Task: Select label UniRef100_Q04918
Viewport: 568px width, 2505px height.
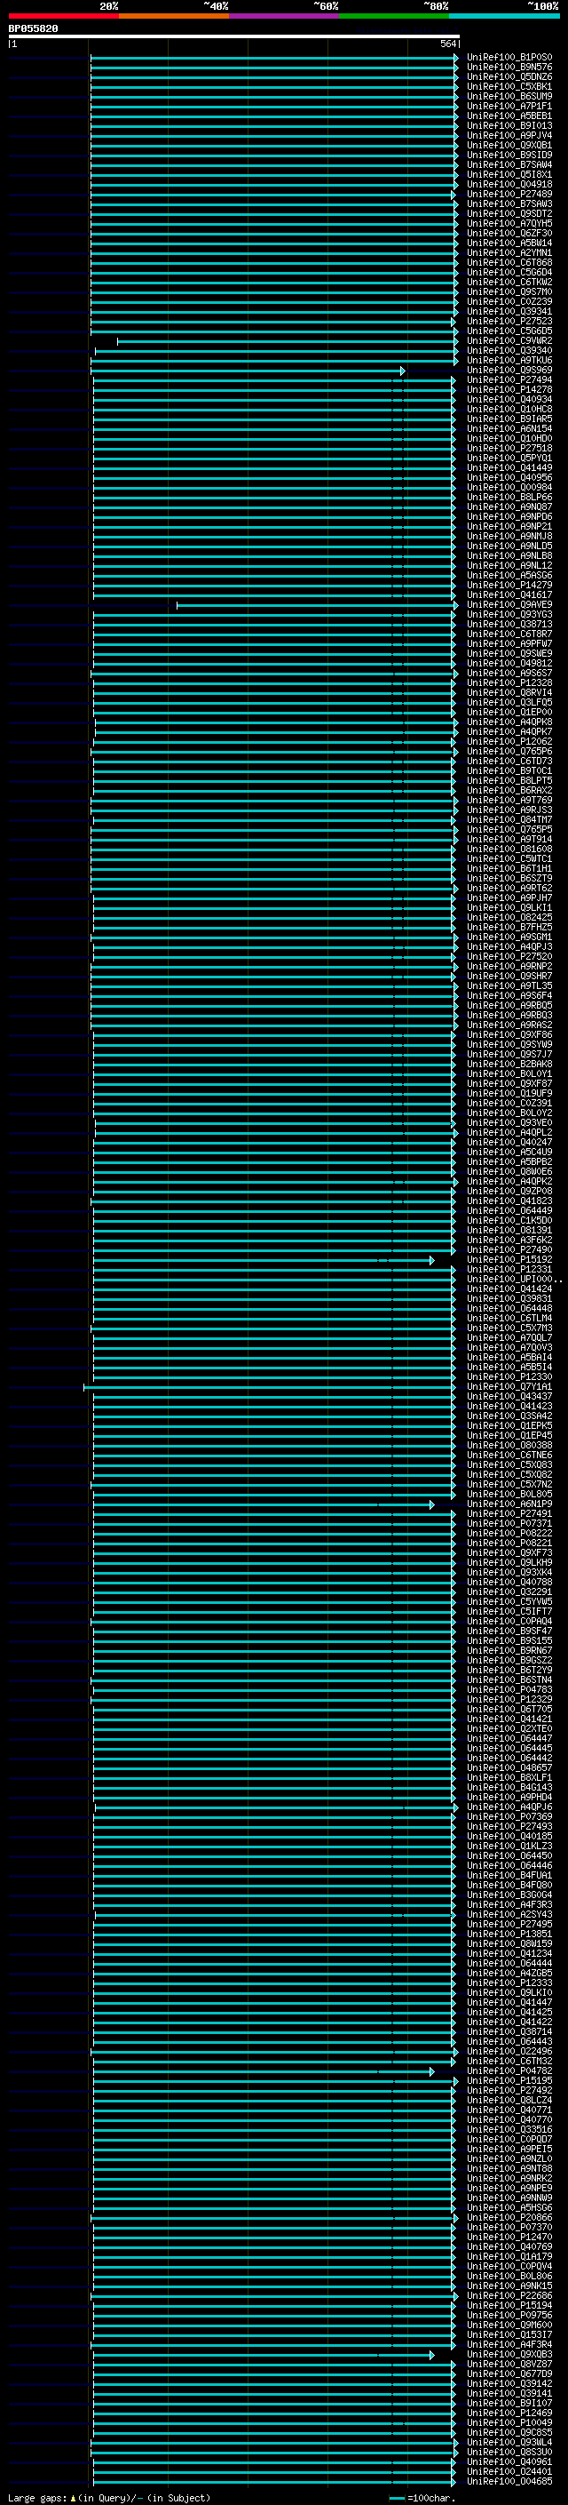Action: click(x=509, y=184)
